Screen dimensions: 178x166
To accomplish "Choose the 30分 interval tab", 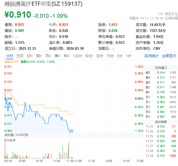I will [100, 56].
